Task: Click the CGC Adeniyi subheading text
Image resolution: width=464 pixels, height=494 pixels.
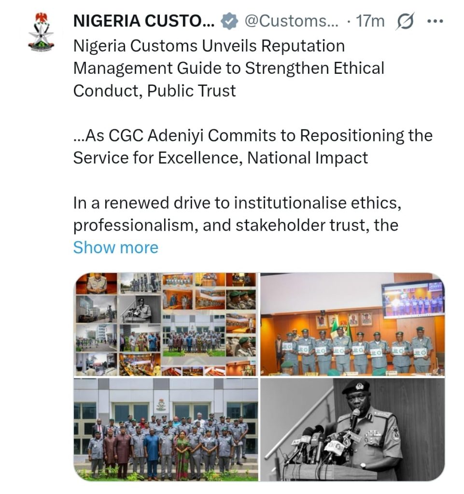Action: 253,147
